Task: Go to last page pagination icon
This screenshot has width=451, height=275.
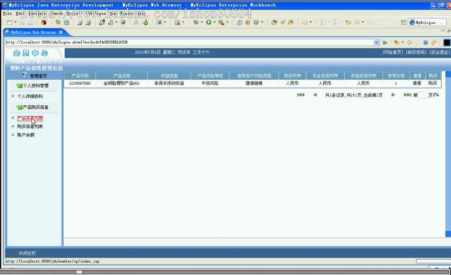Action: pos(407,95)
